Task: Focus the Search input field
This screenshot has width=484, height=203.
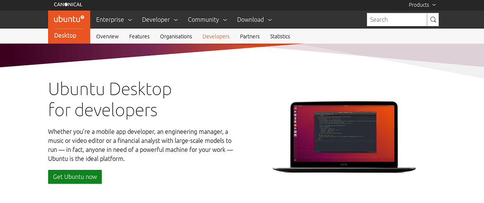Action: pyautogui.click(x=397, y=20)
